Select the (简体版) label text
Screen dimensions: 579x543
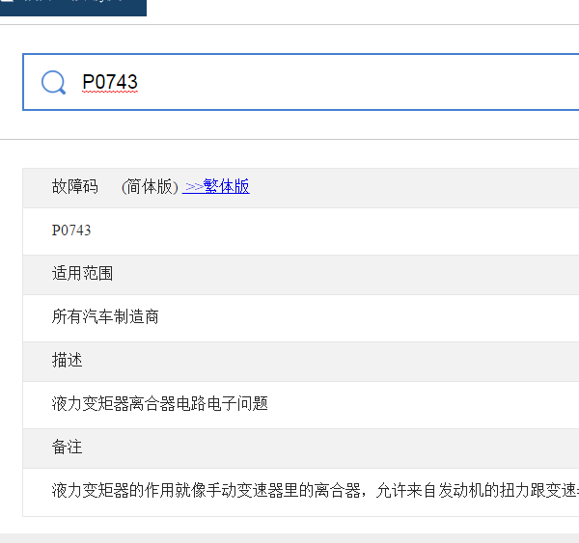click(x=150, y=186)
